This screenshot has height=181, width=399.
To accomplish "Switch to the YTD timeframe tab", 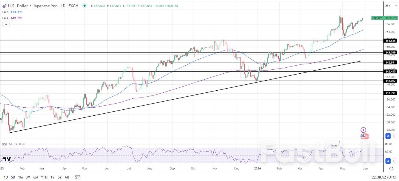I will pos(44,177).
